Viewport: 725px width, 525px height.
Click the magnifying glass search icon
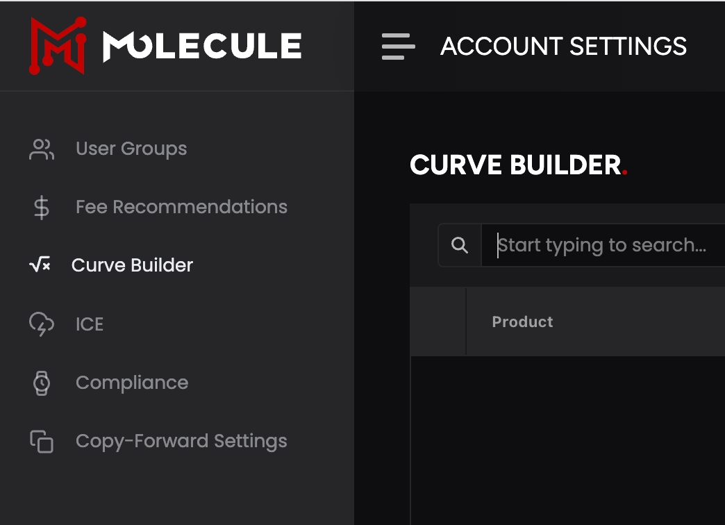(459, 245)
